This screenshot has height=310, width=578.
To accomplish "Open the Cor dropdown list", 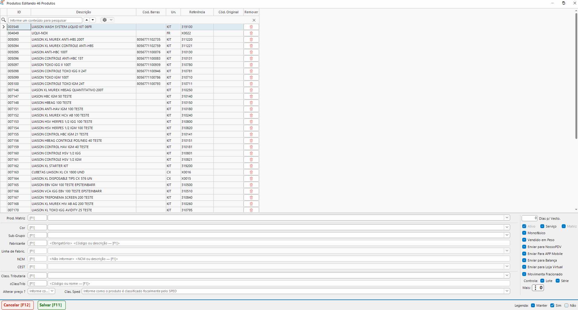I will pos(507,227).
